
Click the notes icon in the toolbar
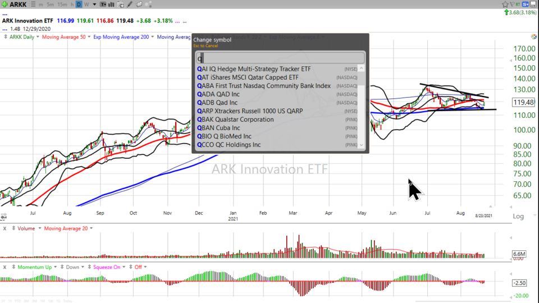pos(139,4)
